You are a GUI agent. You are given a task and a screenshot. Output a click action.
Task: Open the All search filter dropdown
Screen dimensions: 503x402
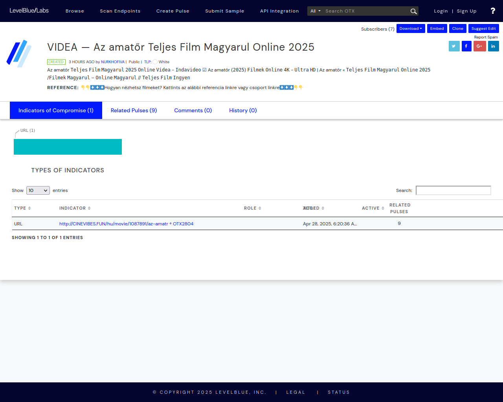click(x=316, y=11)
